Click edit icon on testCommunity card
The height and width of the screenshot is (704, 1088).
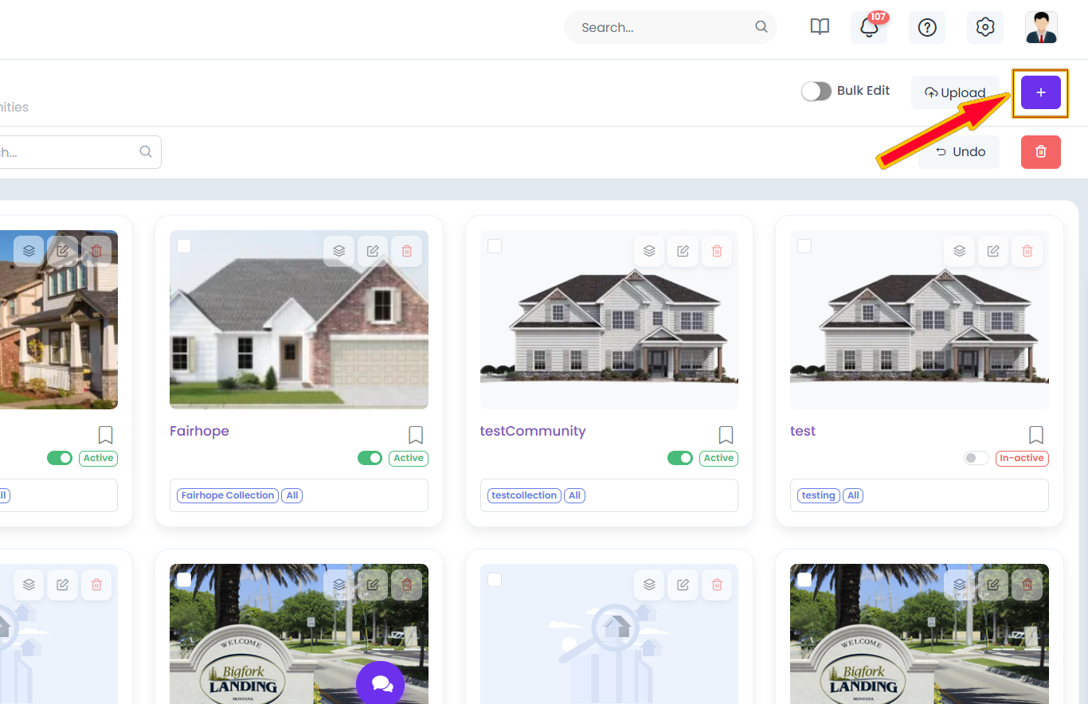683,251
